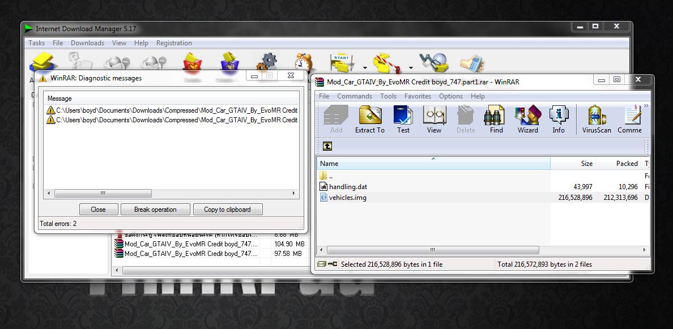Run Test on the archive in WinRAR
The width and height of the screenshot is (673, 329).
tap(403, 119)
